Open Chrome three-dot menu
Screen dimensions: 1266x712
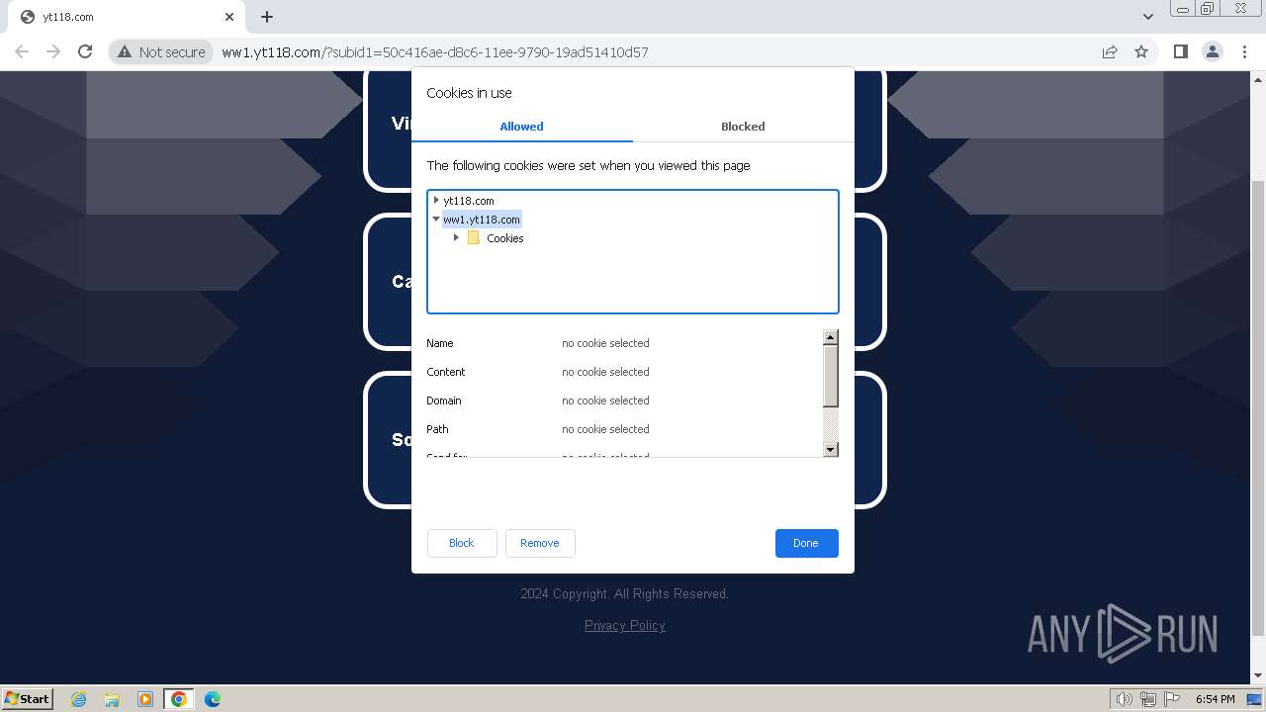point(1244,51)
